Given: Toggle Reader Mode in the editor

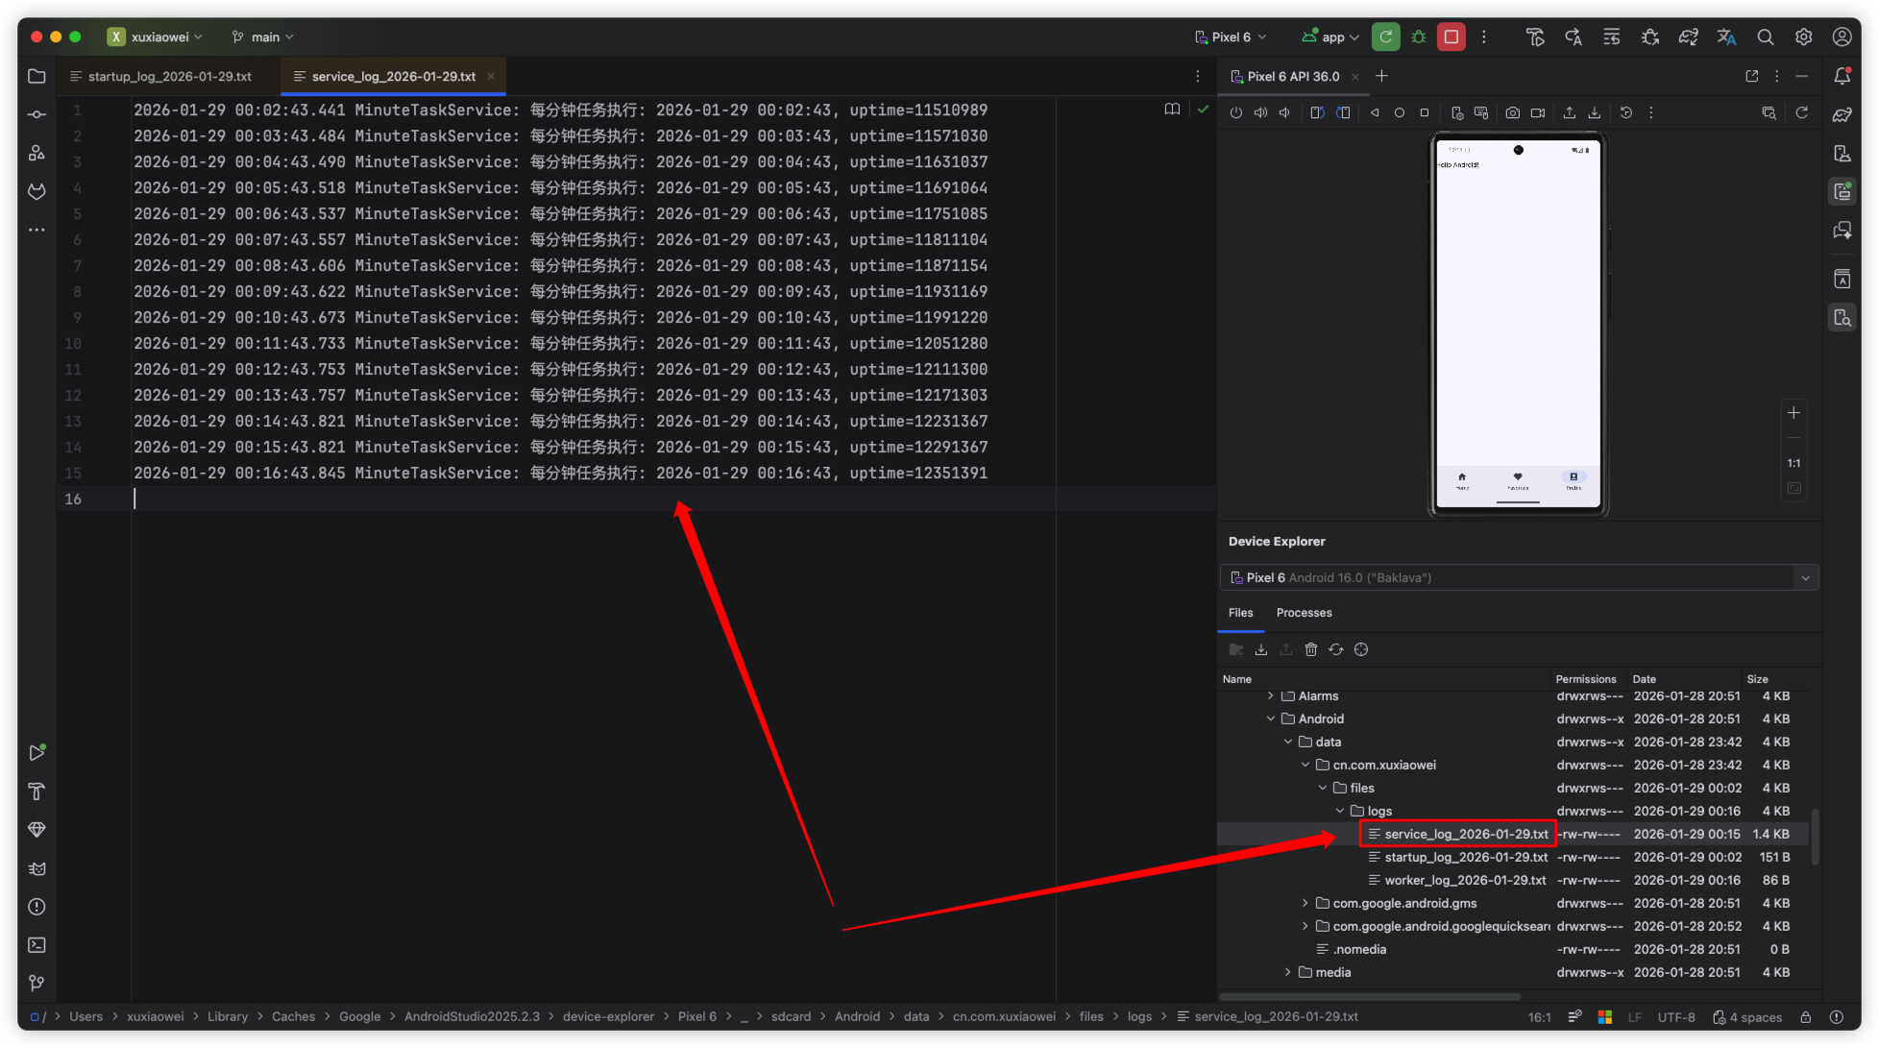Looking at the screenshot, I should pyautogui.click(x=1172, y=110).
